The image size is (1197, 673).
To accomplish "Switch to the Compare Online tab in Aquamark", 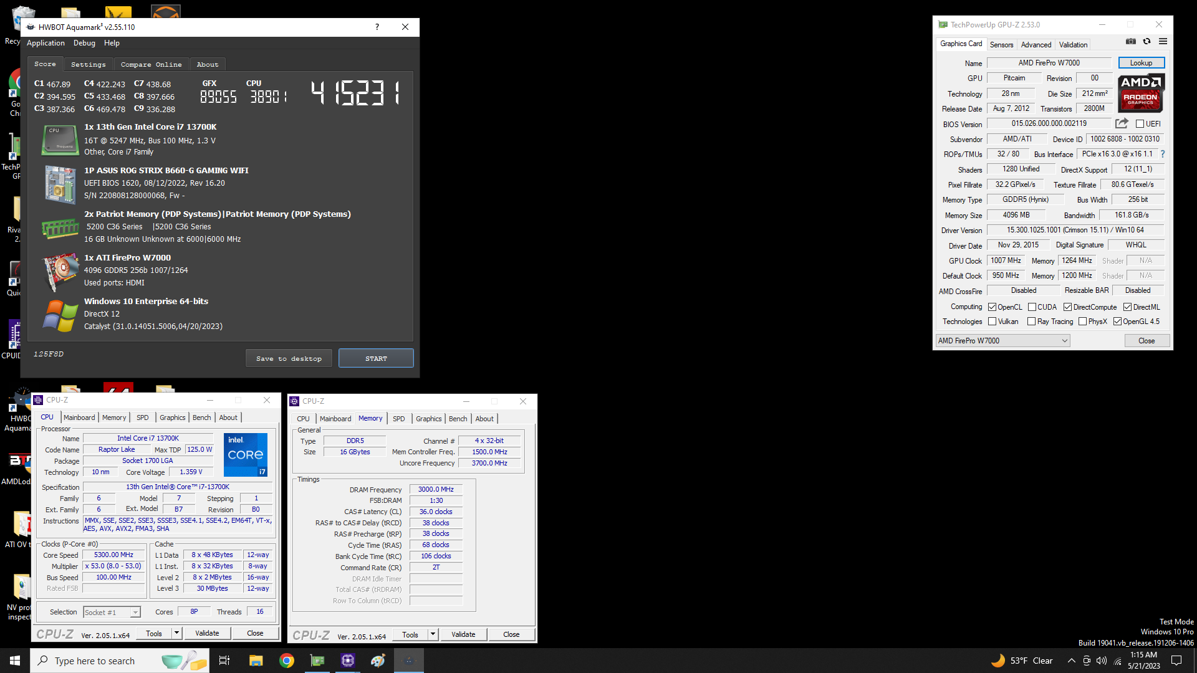I will pyautogui.click(x=151, y=65).
